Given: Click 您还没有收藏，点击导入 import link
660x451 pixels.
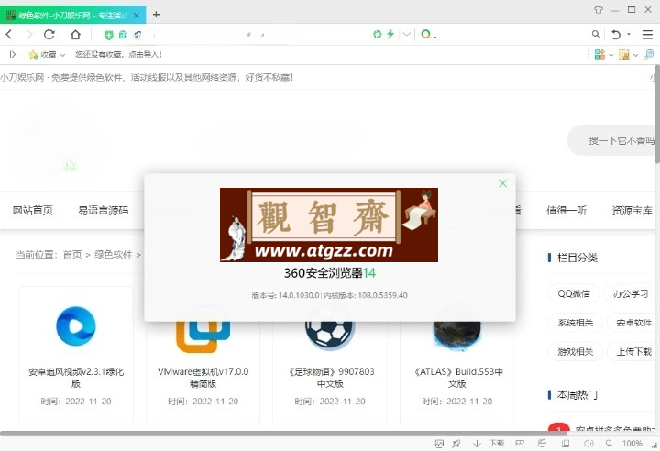Looking at the screenshot, I should [x=118, y=54].
